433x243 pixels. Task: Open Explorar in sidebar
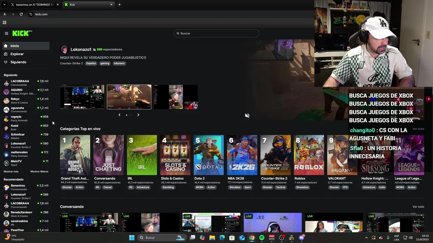tap(26, 54)
